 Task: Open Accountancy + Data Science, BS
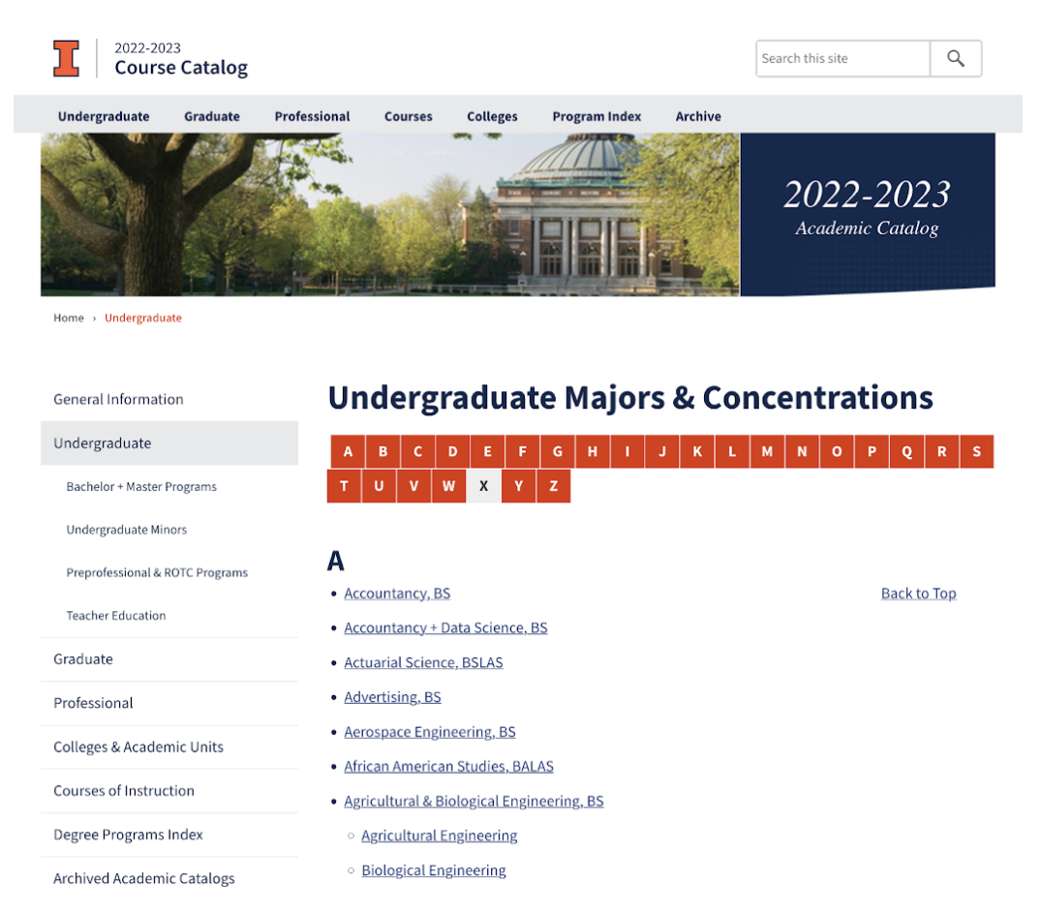pyautogui.click(x=445, y=628)
